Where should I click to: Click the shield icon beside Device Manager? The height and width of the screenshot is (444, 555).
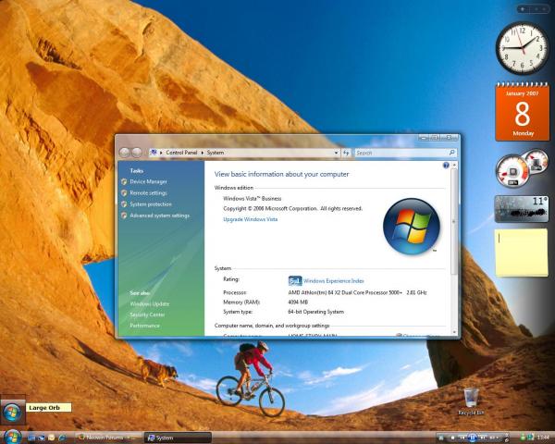(124, 181)
